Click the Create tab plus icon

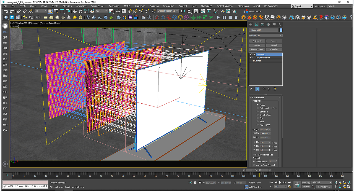pos(251,25)
